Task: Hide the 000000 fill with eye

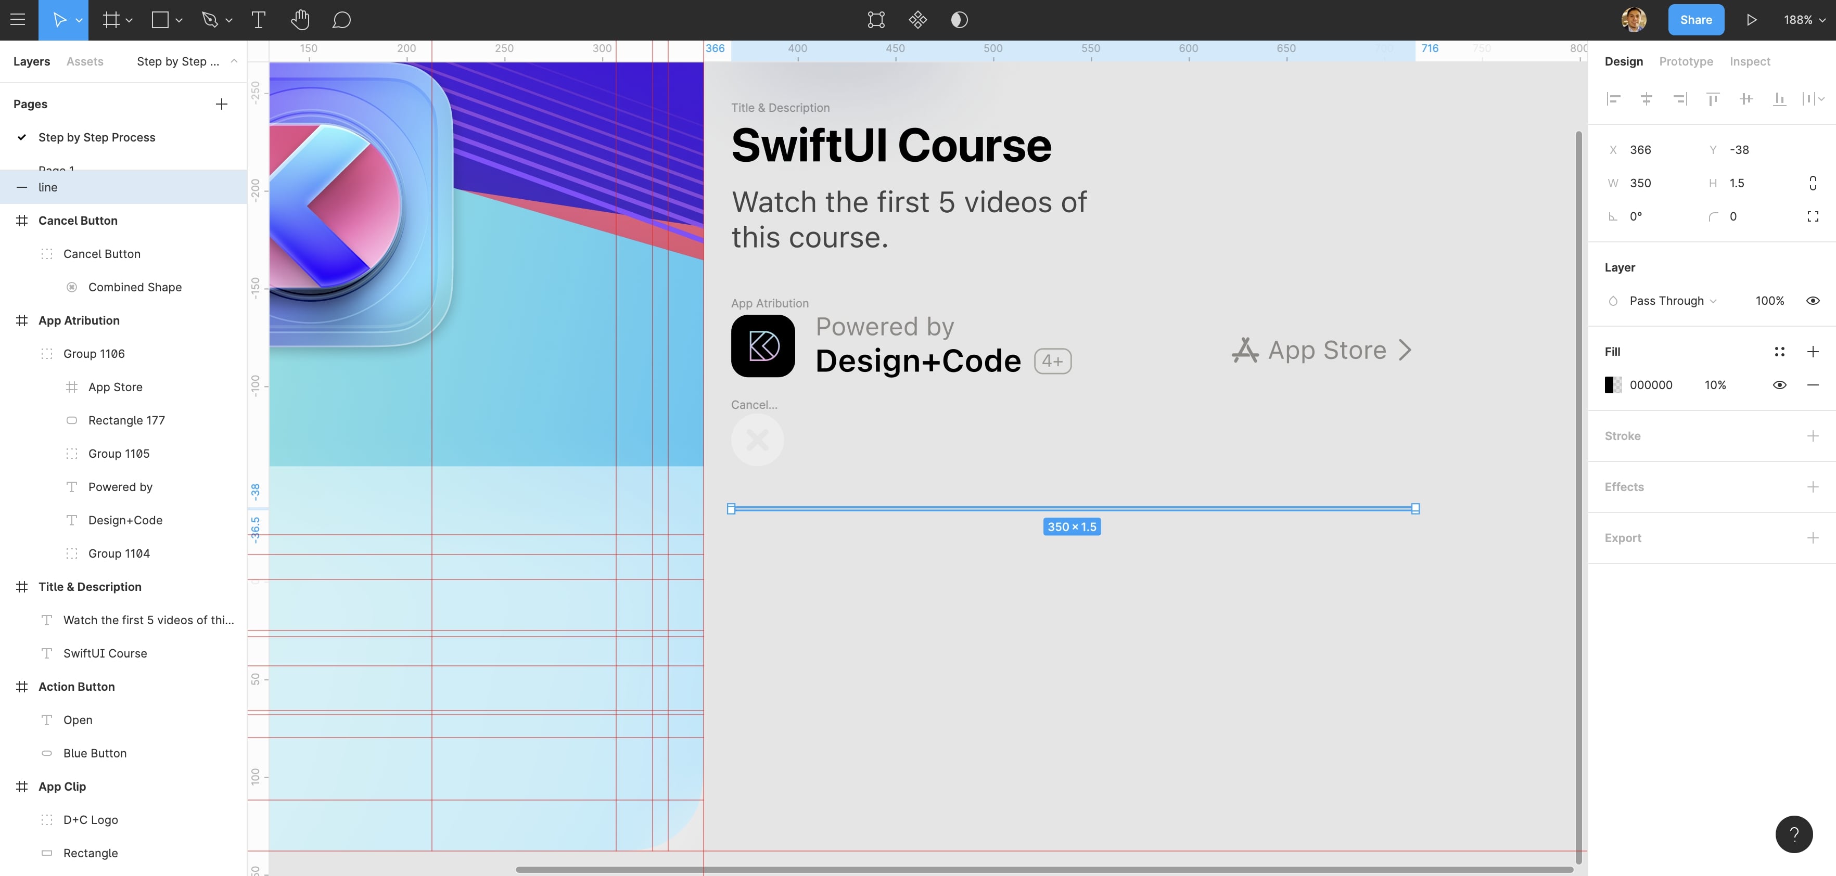Action: pos(1779,385)
